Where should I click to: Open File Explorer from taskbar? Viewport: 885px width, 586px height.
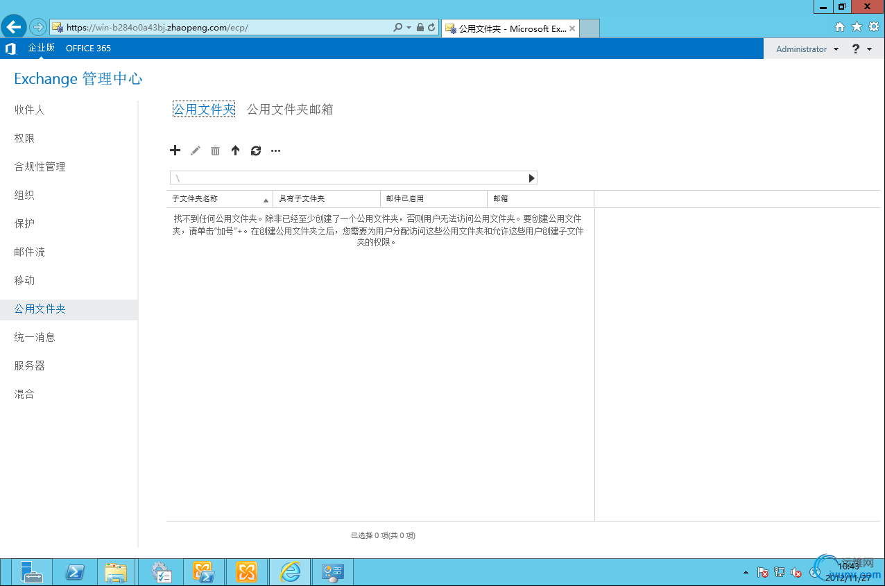point(117,572)
